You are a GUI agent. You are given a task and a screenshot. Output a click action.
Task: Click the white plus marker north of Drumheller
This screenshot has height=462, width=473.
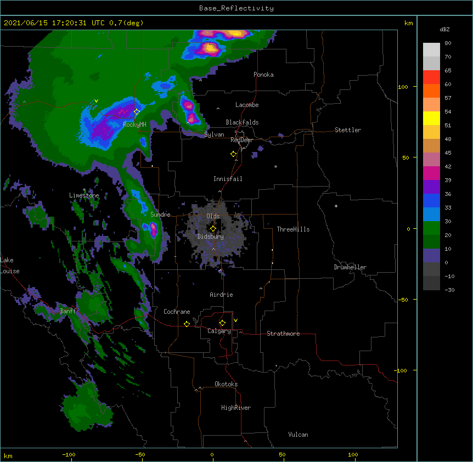(x=336, y=206)
